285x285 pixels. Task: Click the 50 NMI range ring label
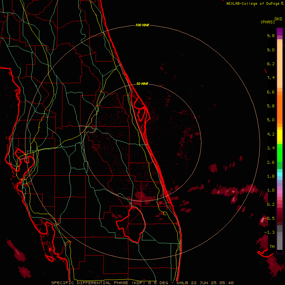tap(142, 84)
